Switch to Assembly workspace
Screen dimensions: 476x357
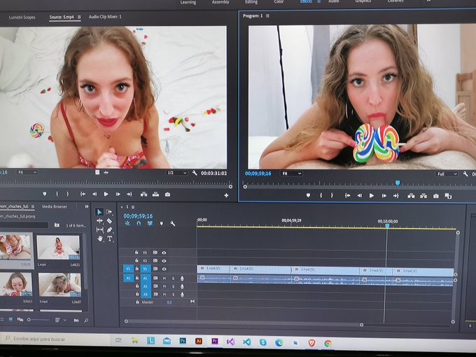[220, 2]
